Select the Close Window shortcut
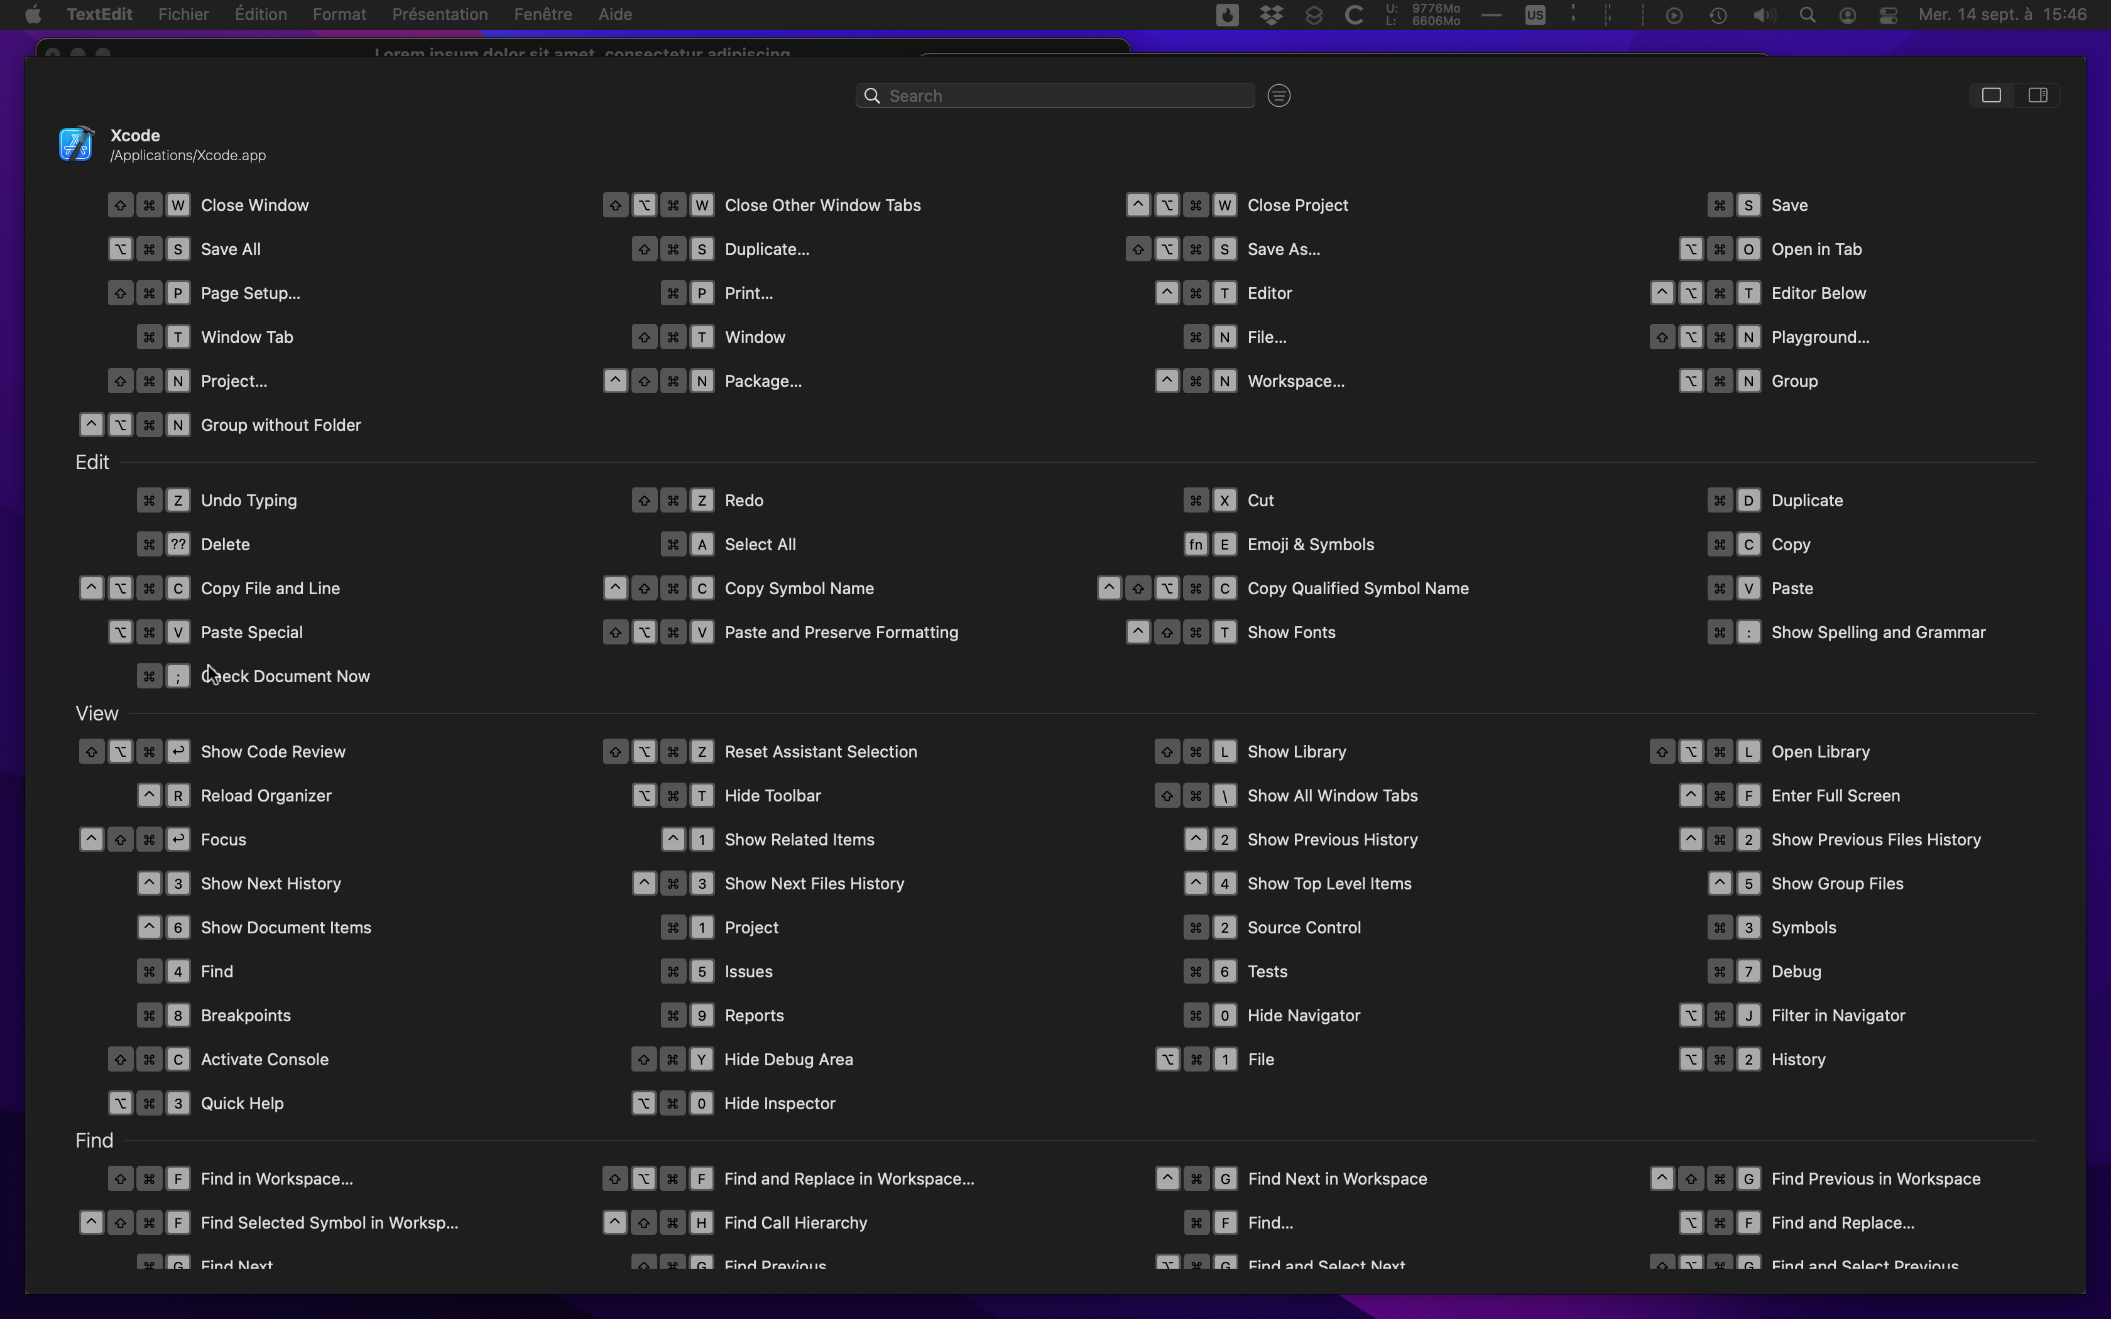 click(x=209, y=205)
